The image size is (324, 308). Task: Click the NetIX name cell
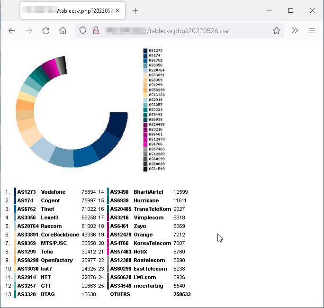tap(140, 252)
